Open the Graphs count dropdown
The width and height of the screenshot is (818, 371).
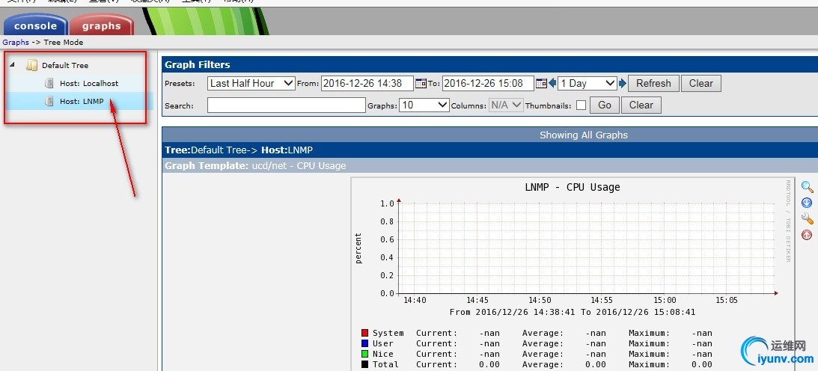(424, 105)
